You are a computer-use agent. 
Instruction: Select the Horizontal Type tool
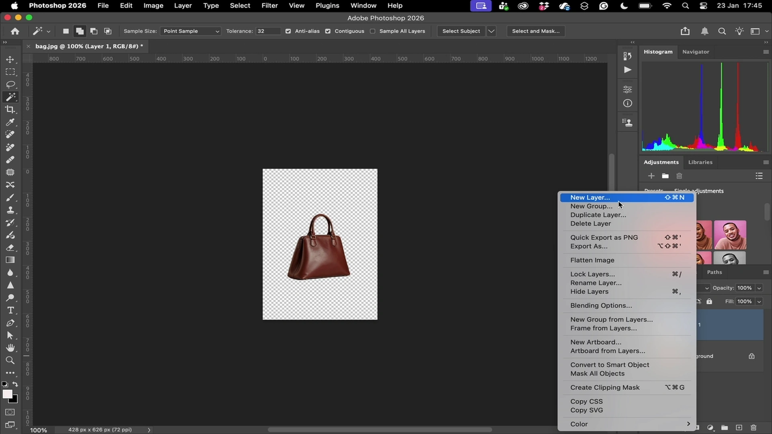point(10,310)
